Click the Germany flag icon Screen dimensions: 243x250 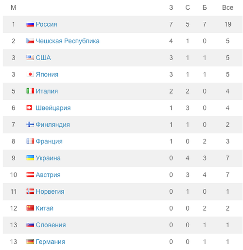[x=30, y=242]
